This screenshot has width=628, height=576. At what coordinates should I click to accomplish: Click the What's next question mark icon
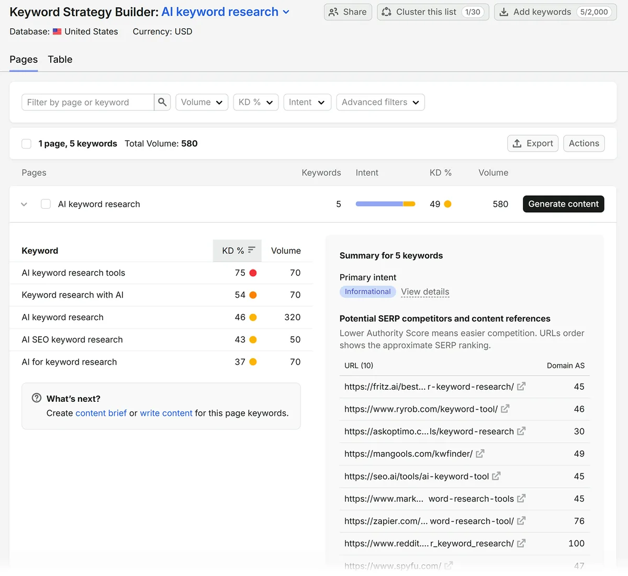37,398
